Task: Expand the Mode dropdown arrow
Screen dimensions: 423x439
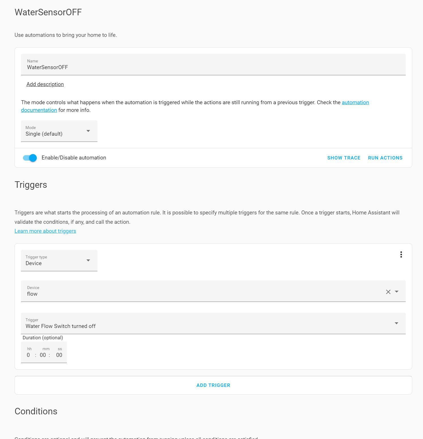Action: [88, 131]
